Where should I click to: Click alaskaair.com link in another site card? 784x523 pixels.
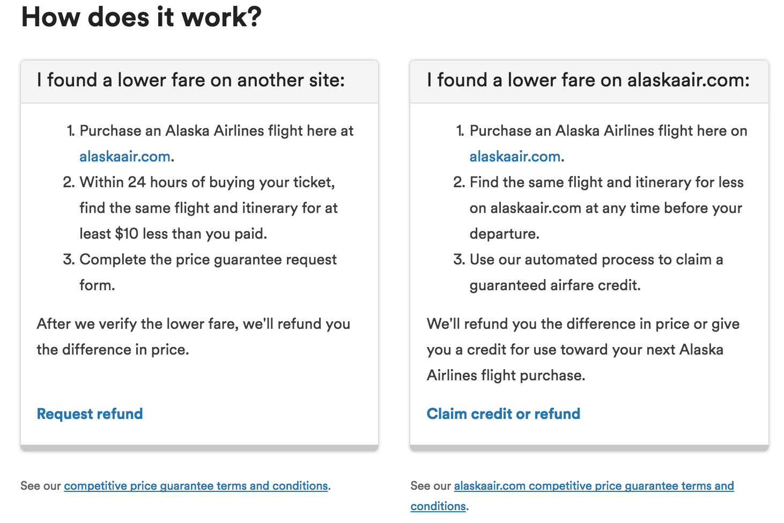[x=125, y=157]
